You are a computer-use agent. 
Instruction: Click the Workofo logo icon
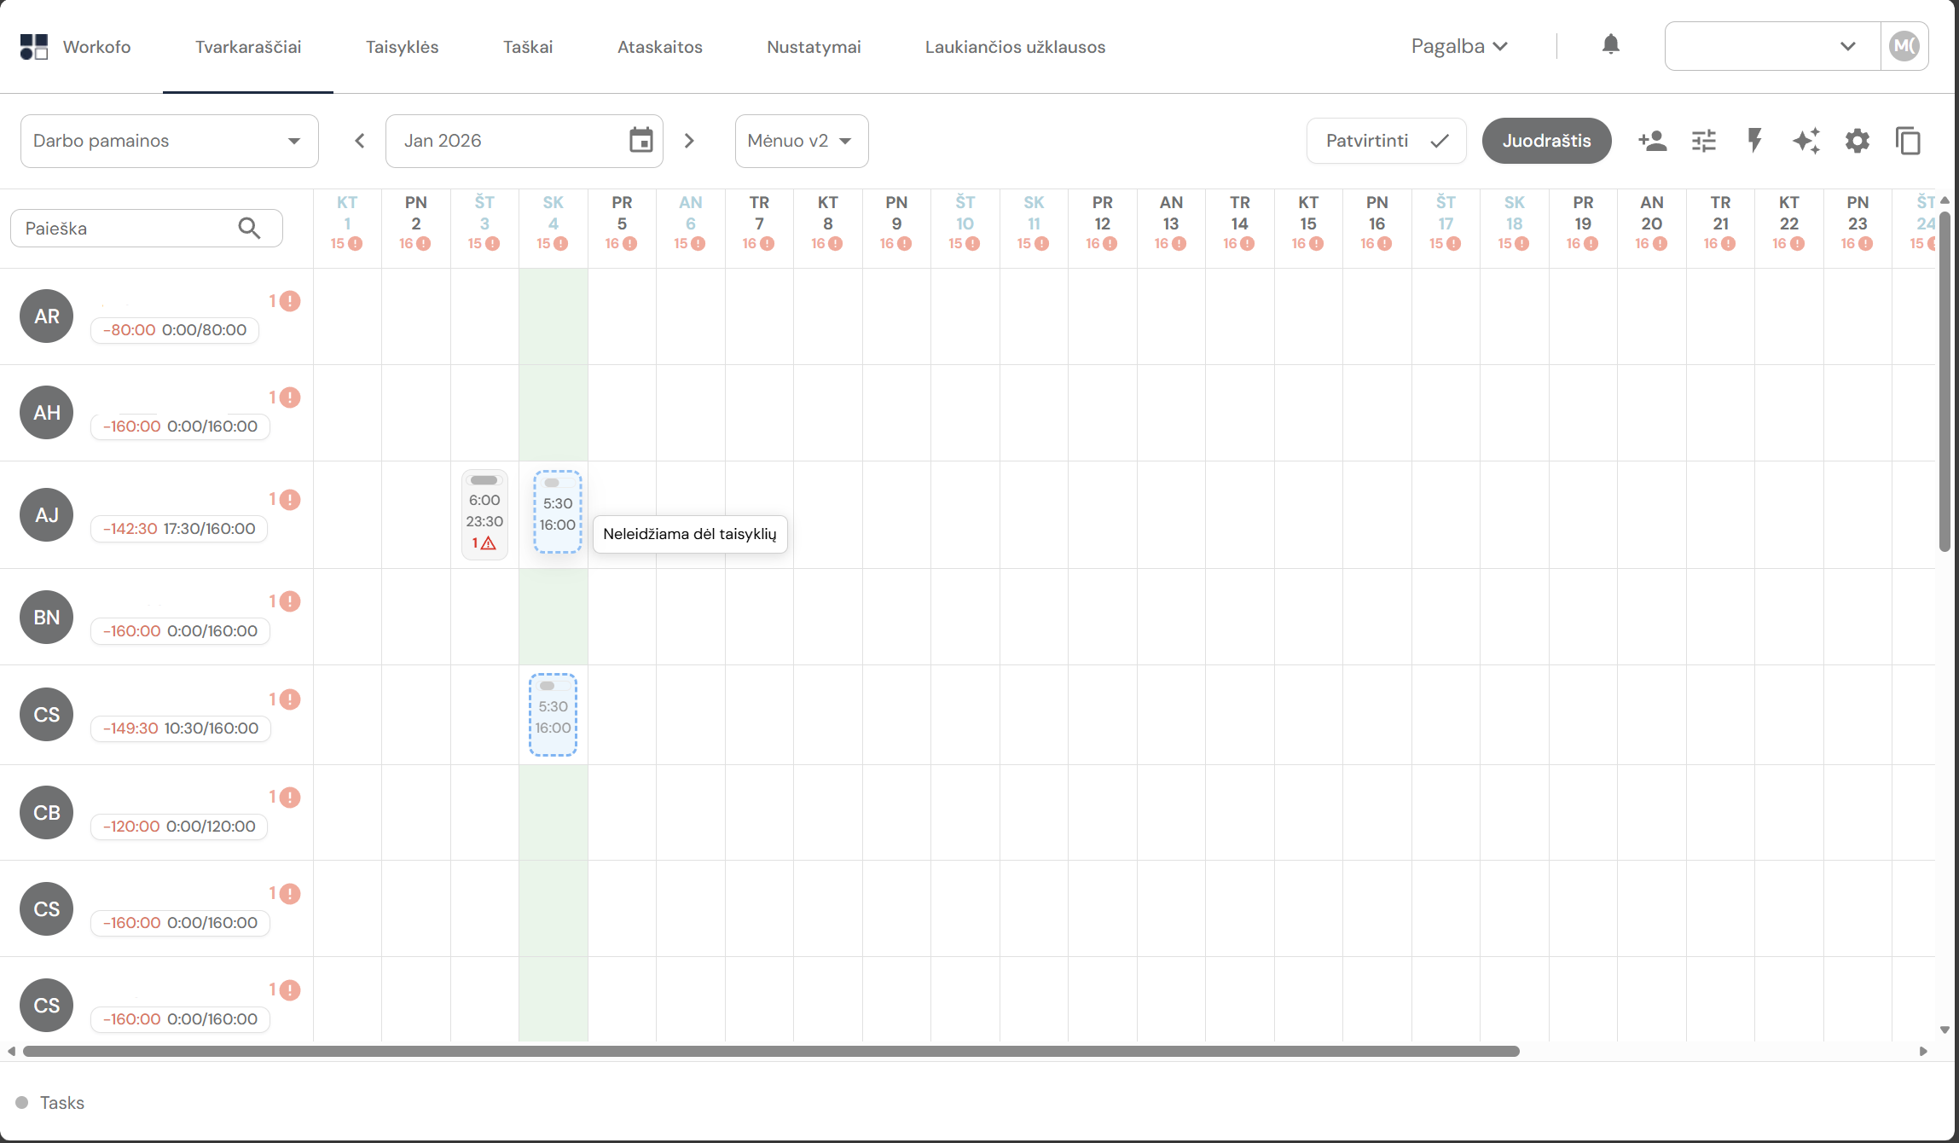tap(34, 47)
